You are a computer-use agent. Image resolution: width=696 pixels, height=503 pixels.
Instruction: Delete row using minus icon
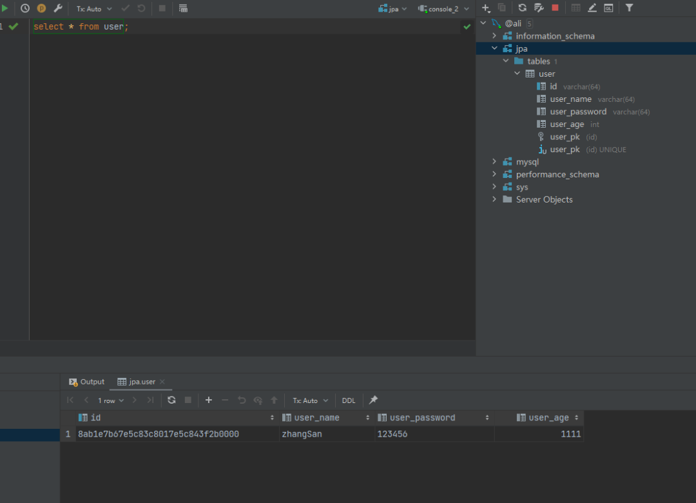225,400
